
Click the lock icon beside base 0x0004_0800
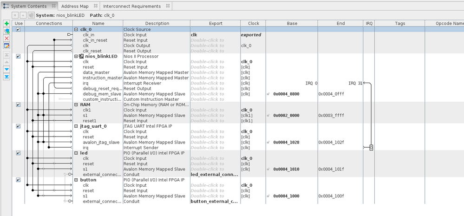point(268,94)
